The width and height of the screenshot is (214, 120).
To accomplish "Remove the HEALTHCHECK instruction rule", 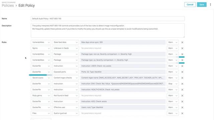I will pos(182,90).
